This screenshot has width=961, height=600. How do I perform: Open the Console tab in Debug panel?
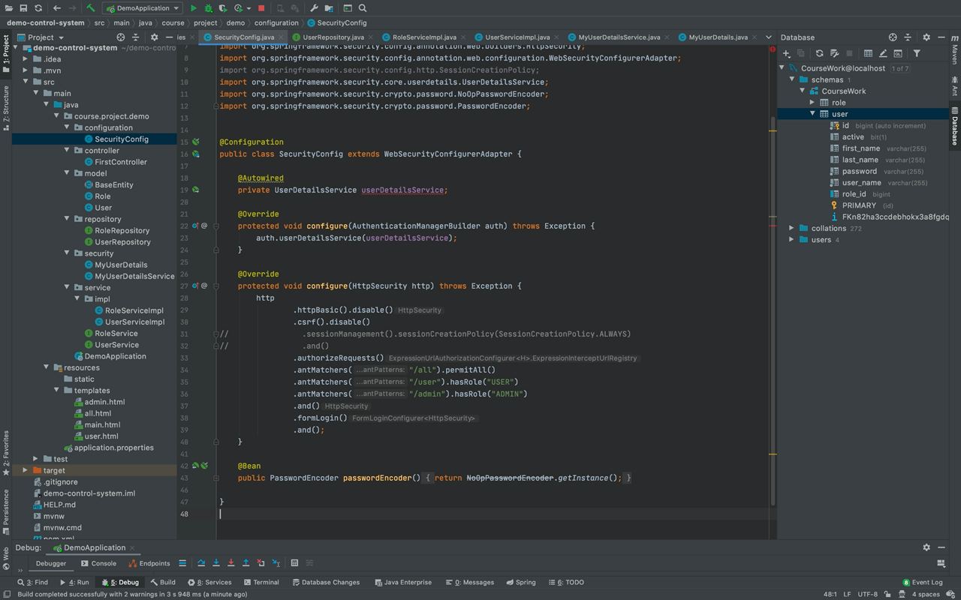[98, 563]
